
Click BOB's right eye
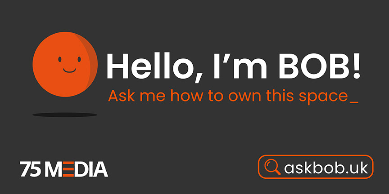79,59
